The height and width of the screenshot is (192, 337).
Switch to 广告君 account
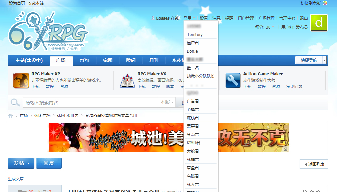click(x=201, y=101)
